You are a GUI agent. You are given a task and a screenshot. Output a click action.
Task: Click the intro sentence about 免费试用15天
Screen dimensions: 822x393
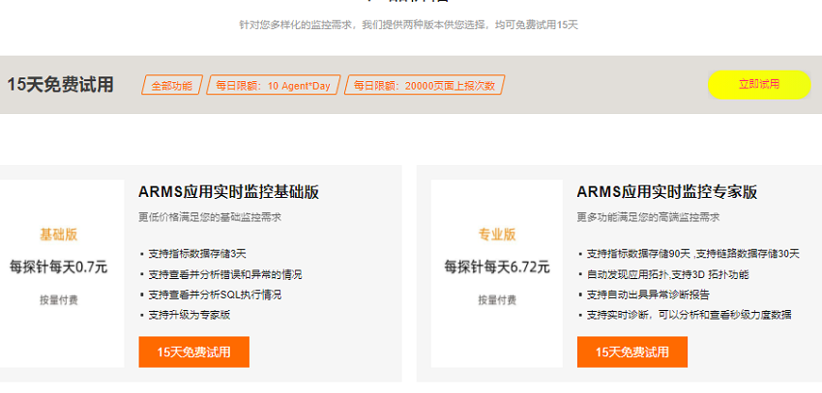click(409, 24)
